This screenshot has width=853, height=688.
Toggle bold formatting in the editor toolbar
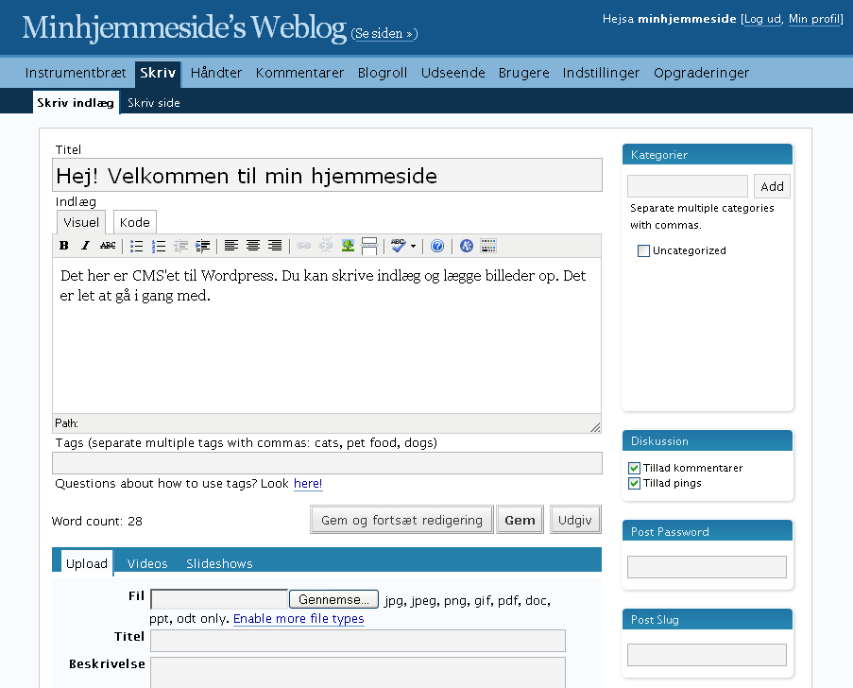tap(64, 246)
